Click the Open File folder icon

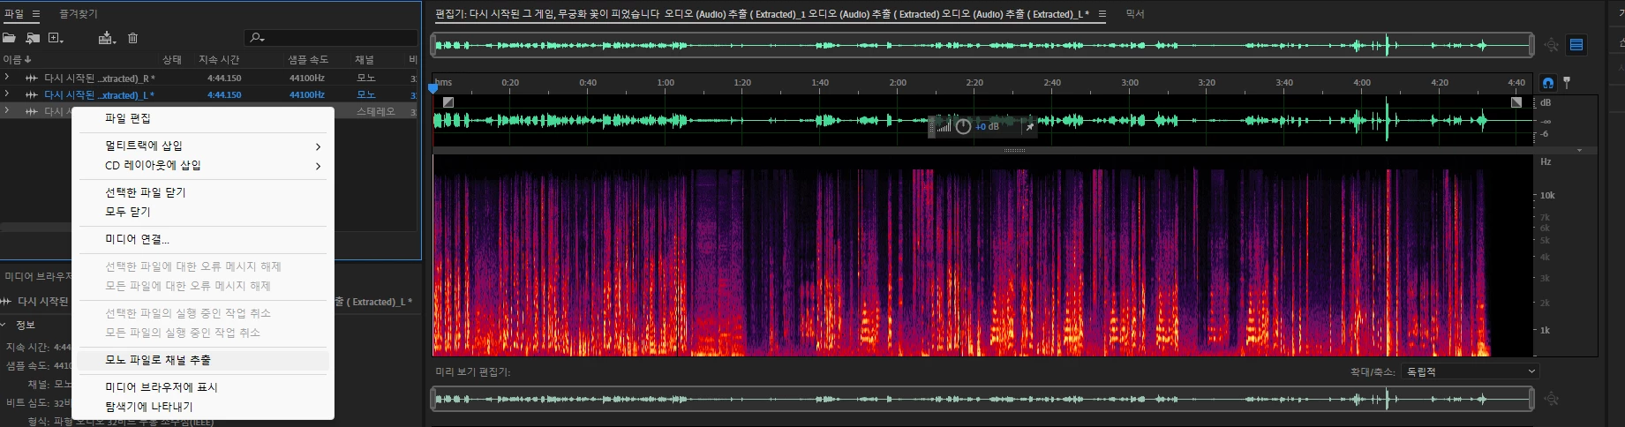point(10,38)
